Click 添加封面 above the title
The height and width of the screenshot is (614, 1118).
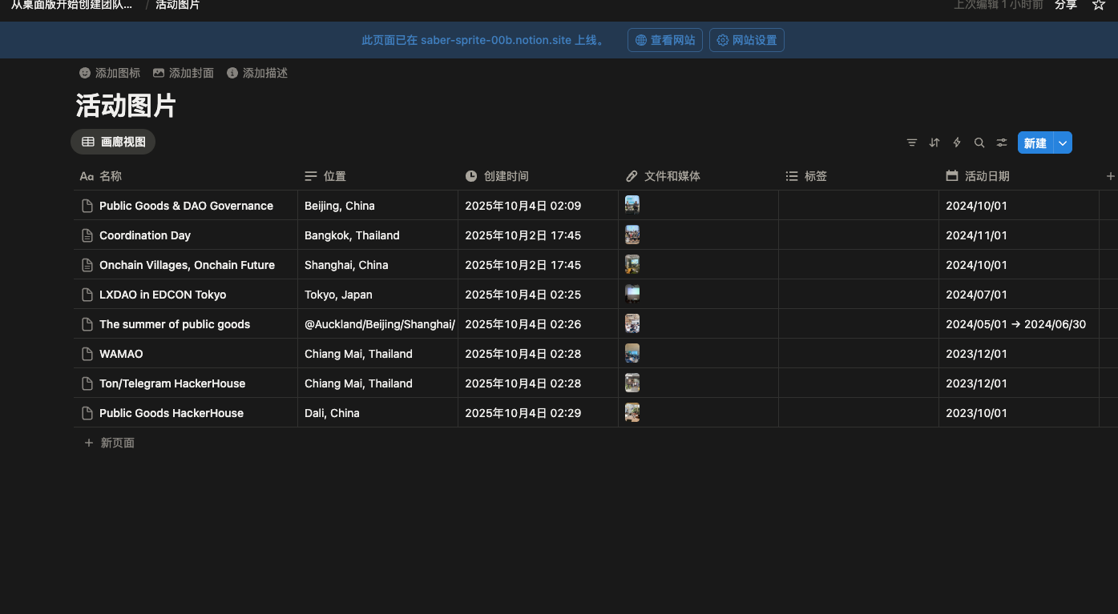(x=184, y=73)
